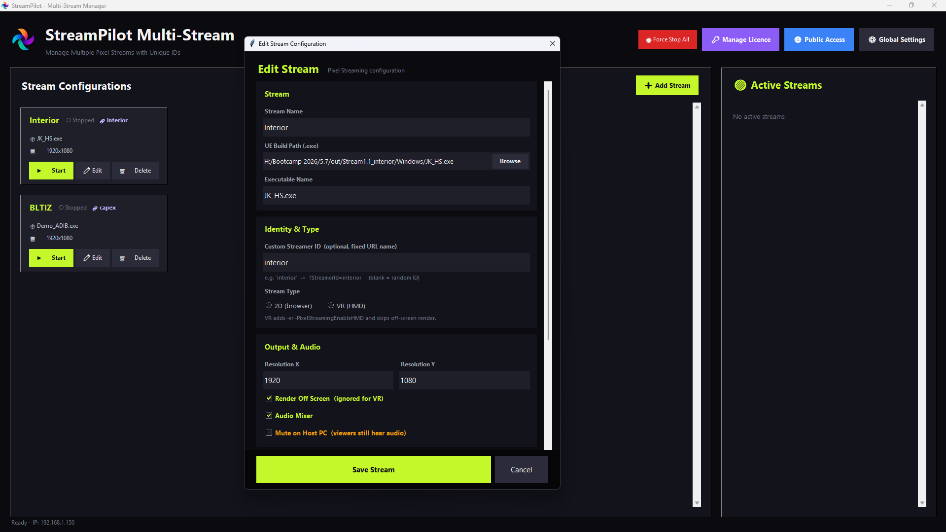Minimize the StreamPilot window

889,5
